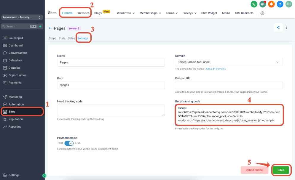Click the Reporting trend line icon
Screen dimensions: 295x180
5,127
